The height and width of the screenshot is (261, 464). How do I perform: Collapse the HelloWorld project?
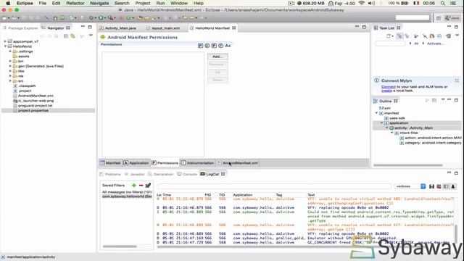[5, 46]
